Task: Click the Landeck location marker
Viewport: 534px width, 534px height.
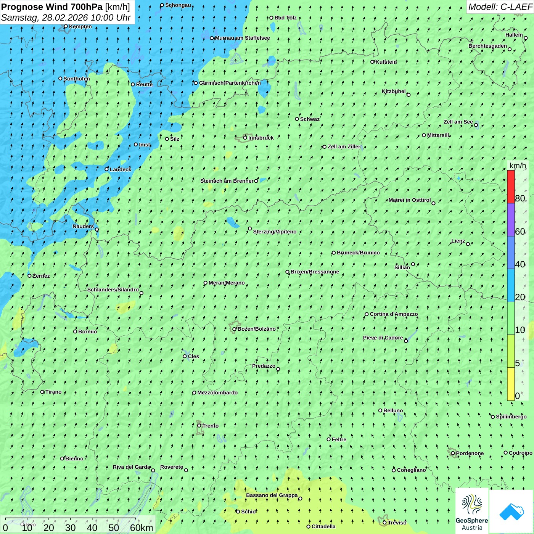Action: click(107, 169)
